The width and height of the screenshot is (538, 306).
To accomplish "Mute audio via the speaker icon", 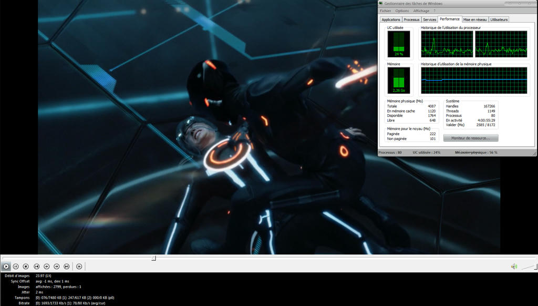I will click(x=514, y=267).
